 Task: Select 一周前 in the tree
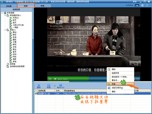pyautogui.click(x=15, y=28)
